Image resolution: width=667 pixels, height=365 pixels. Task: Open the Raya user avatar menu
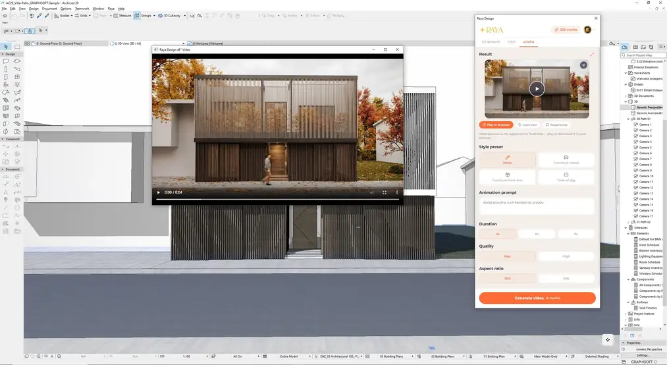589,30
